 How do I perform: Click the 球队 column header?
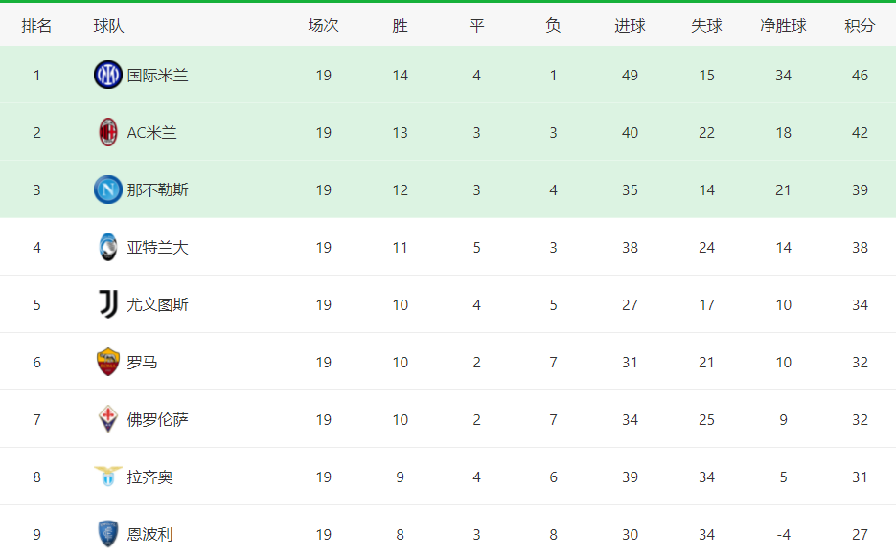108,25
